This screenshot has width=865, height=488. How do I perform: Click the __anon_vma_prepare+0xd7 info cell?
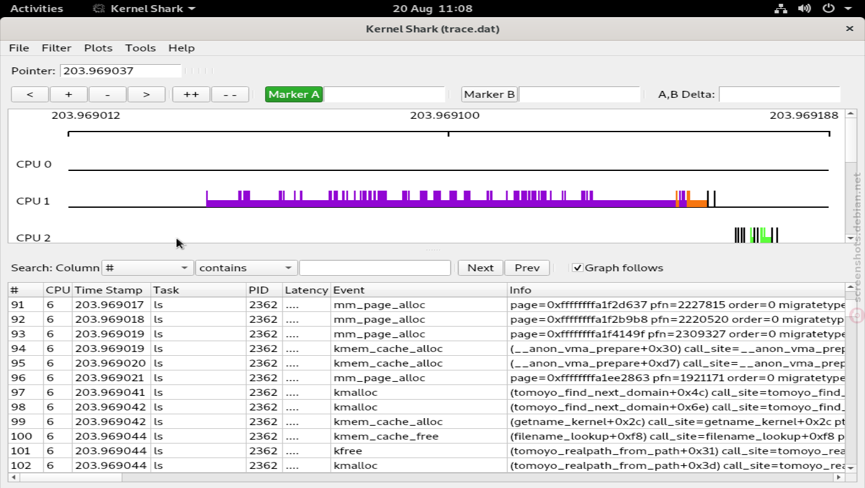pyautogui.click(x=676, y=363)
